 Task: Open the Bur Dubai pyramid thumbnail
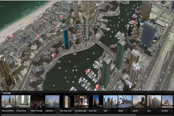pos(167,101)
